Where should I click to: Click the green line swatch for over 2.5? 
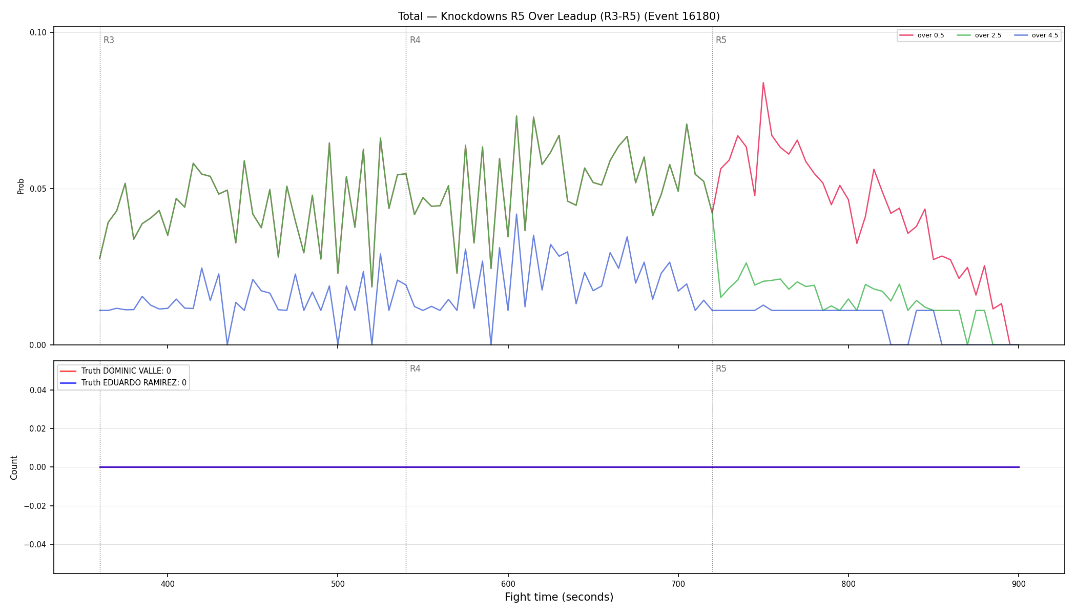(964, 35)
